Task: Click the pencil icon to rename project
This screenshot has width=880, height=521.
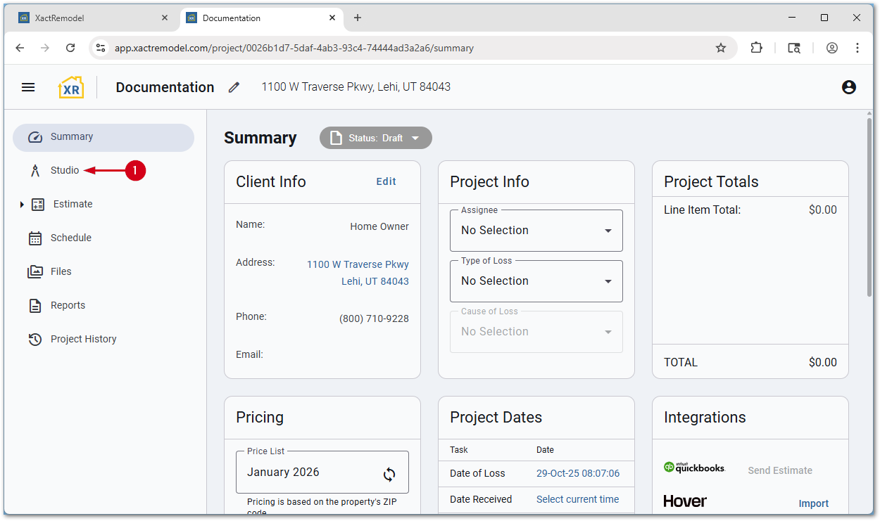Action: pyautogui.click(x=234, y=87)
